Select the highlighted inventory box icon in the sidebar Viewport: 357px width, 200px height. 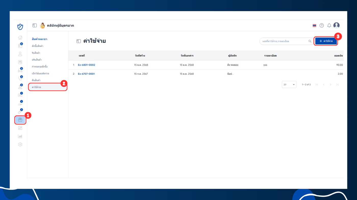coord(20,120)
